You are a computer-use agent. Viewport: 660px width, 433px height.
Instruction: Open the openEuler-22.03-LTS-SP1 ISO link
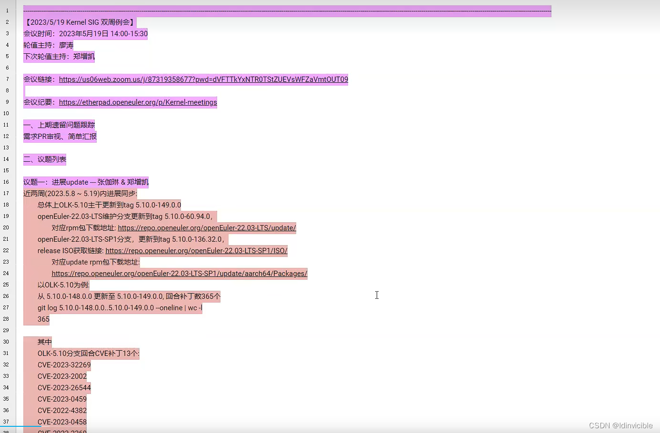click(196, 250)
